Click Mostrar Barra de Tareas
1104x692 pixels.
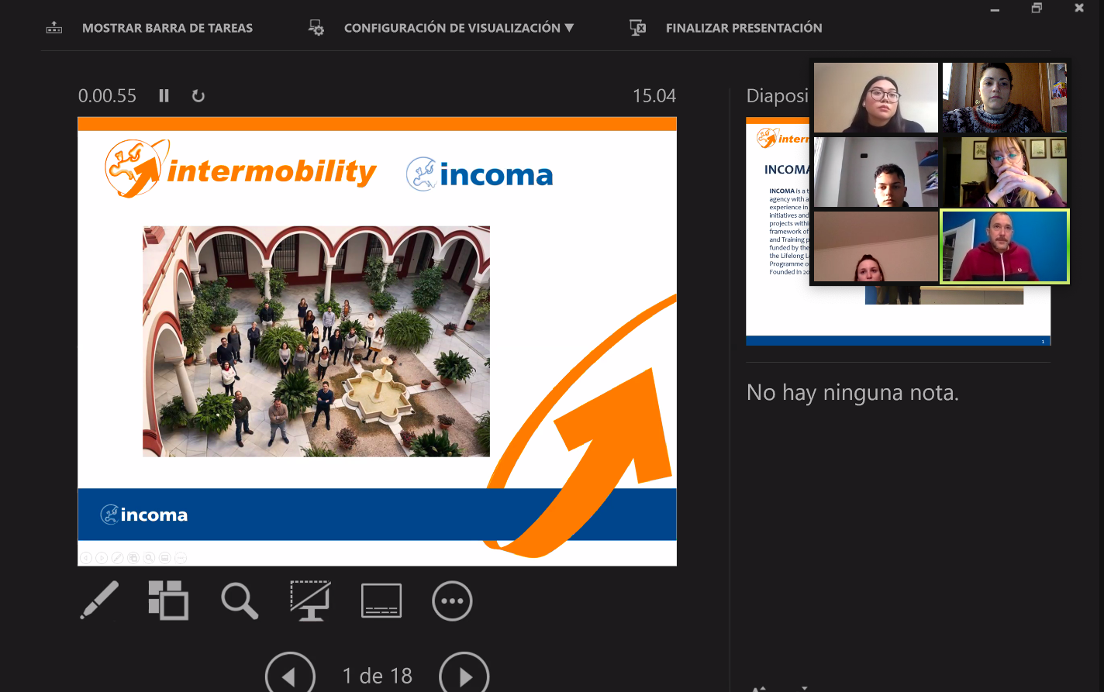coord(167,28)
